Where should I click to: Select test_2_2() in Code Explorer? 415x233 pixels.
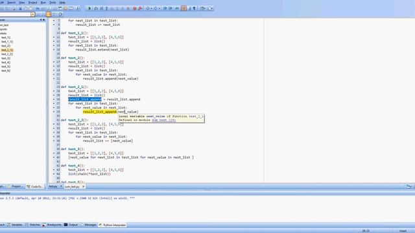[x=7, y=54]
